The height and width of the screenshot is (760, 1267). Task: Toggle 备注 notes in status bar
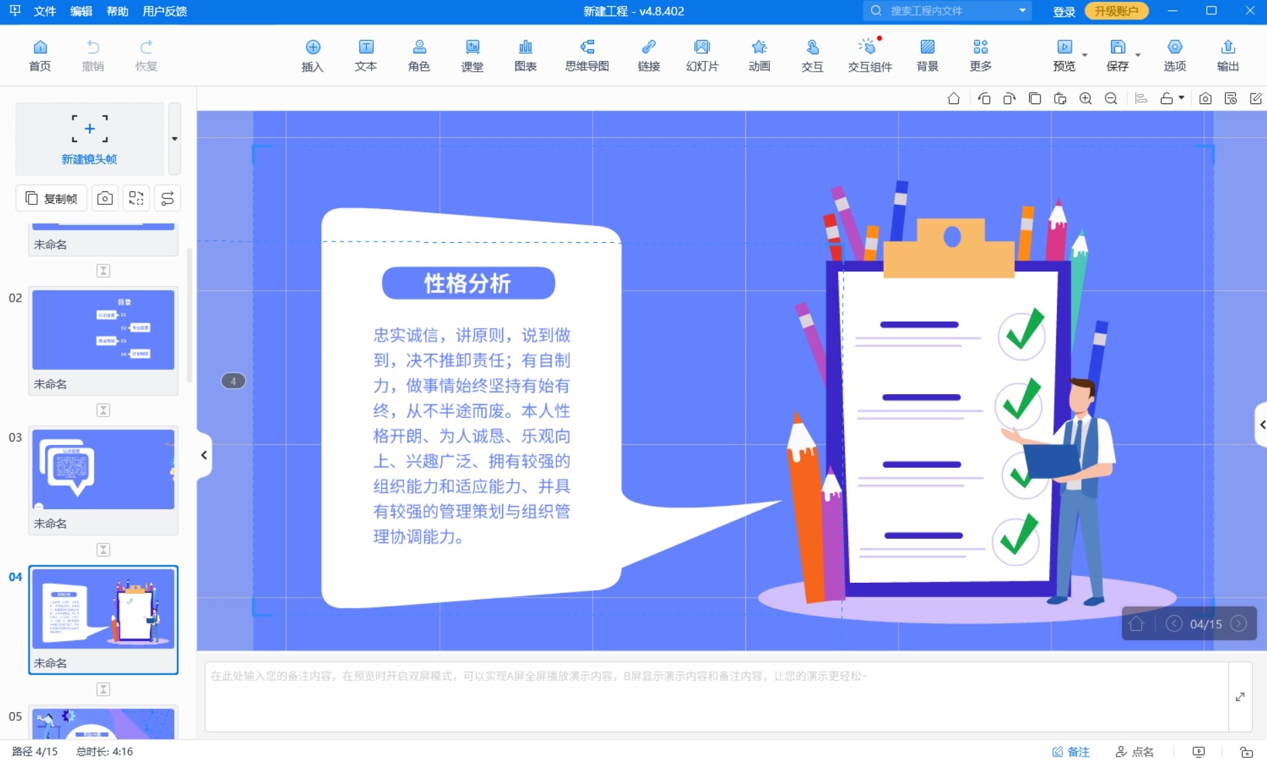point(1071,752)
